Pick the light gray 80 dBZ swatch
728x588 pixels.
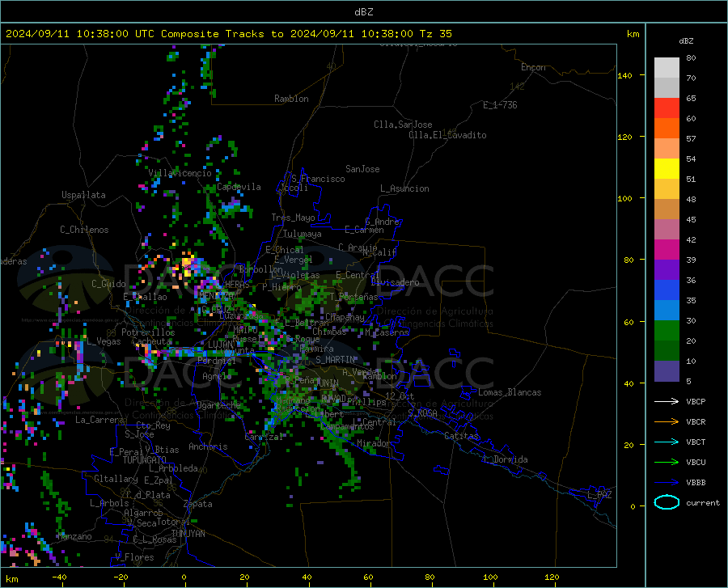point(667,67)
